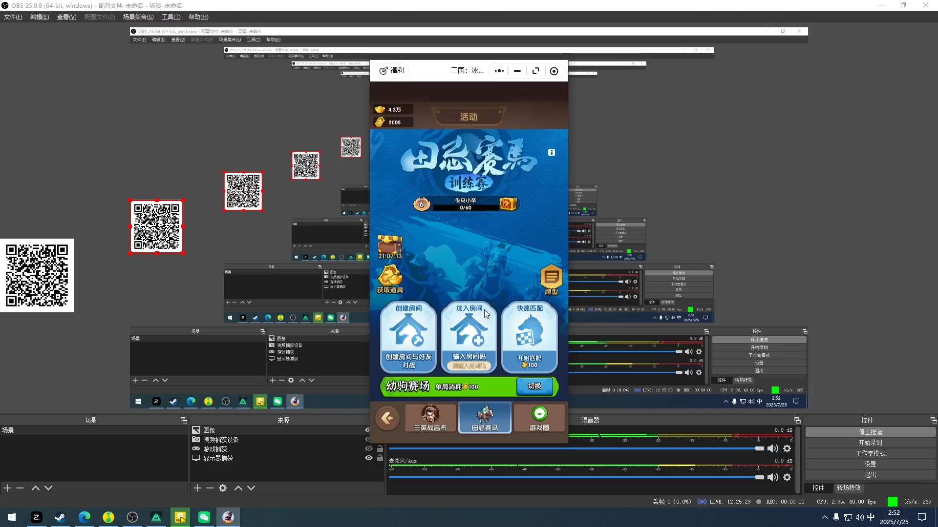Open OBS 设置 settings button

(x=870, y=465)
